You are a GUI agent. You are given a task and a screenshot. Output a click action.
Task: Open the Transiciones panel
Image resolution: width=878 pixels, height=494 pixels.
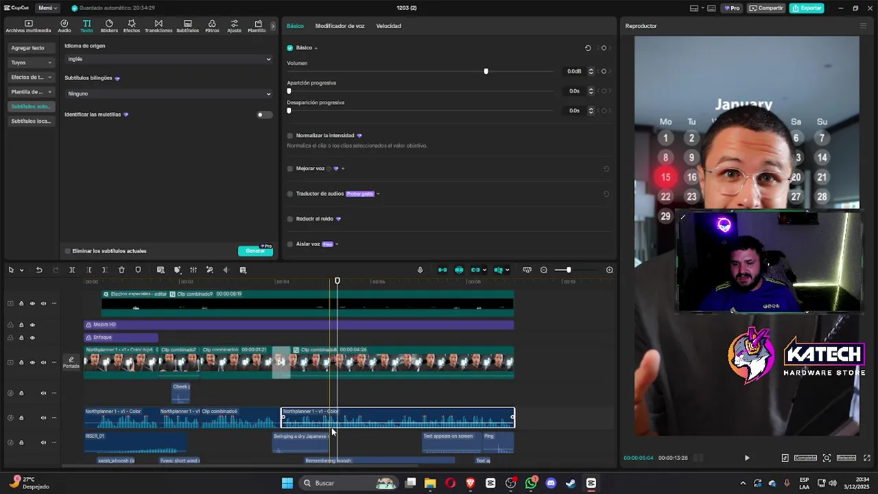(158, 26)
